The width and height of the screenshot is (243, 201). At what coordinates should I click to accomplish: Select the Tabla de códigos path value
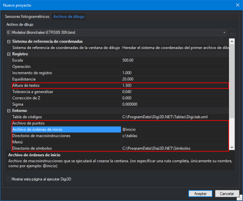(x=175, y=117)
